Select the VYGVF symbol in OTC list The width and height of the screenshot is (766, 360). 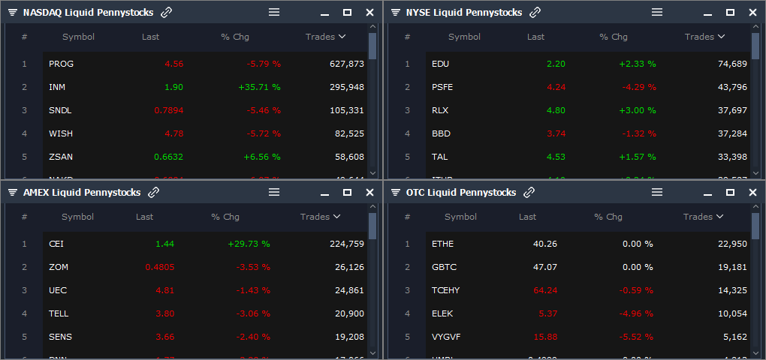click(x=446, y=337)
